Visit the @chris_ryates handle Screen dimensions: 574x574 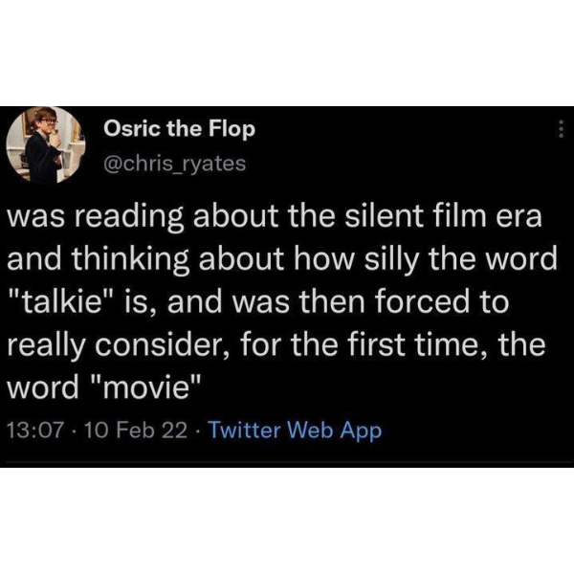coord(175,164)
